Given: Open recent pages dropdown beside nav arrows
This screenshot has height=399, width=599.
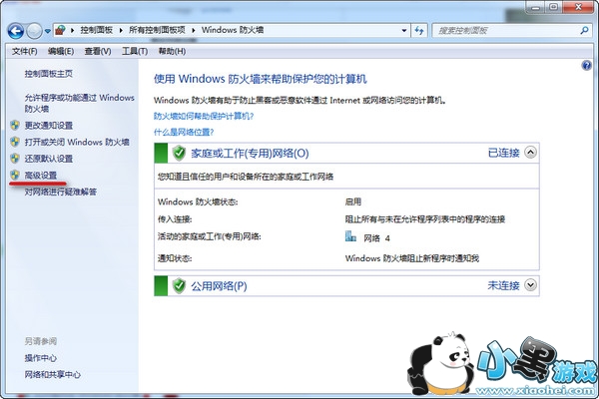Looking at the screenshot, I should [47, 31].
